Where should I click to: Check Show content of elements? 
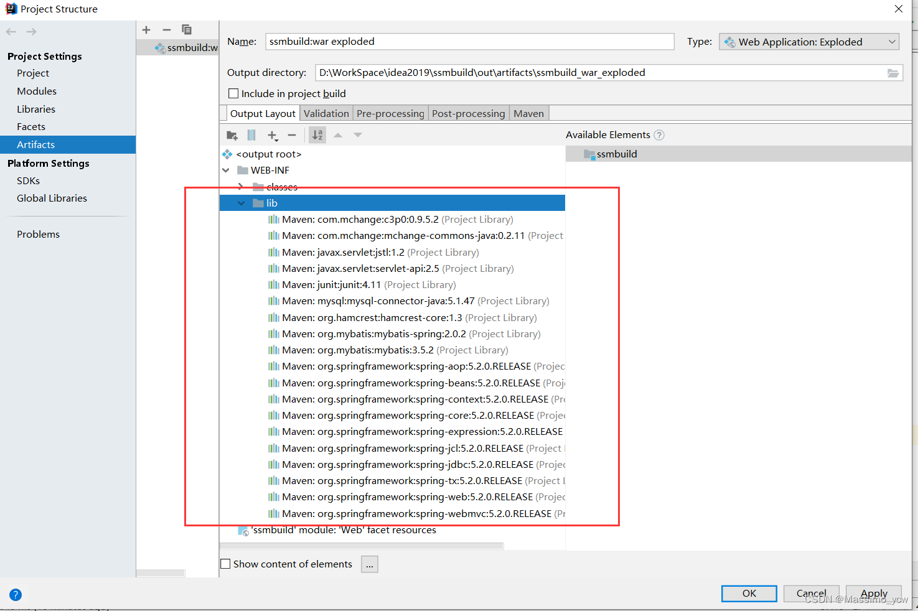(x=225, y=564)
